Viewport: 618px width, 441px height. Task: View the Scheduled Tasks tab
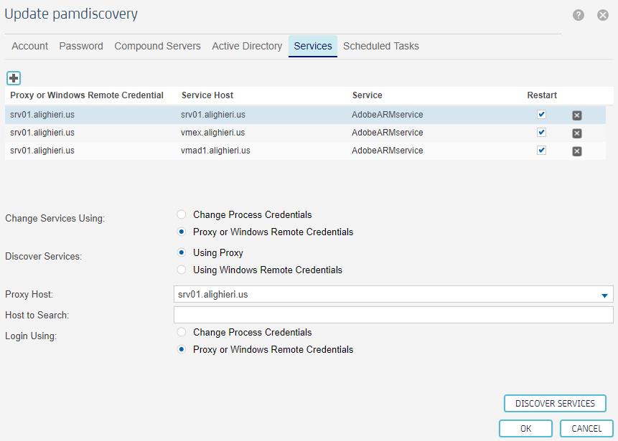tap(381, 46)
